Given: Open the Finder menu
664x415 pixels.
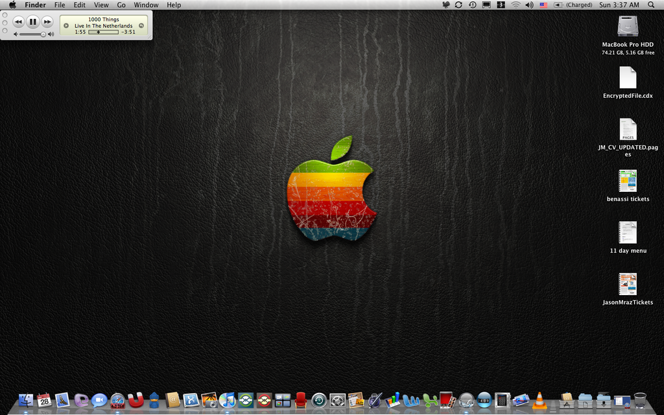Looking at the screenshot, I should pyautogui.click(x=35, y=5).
